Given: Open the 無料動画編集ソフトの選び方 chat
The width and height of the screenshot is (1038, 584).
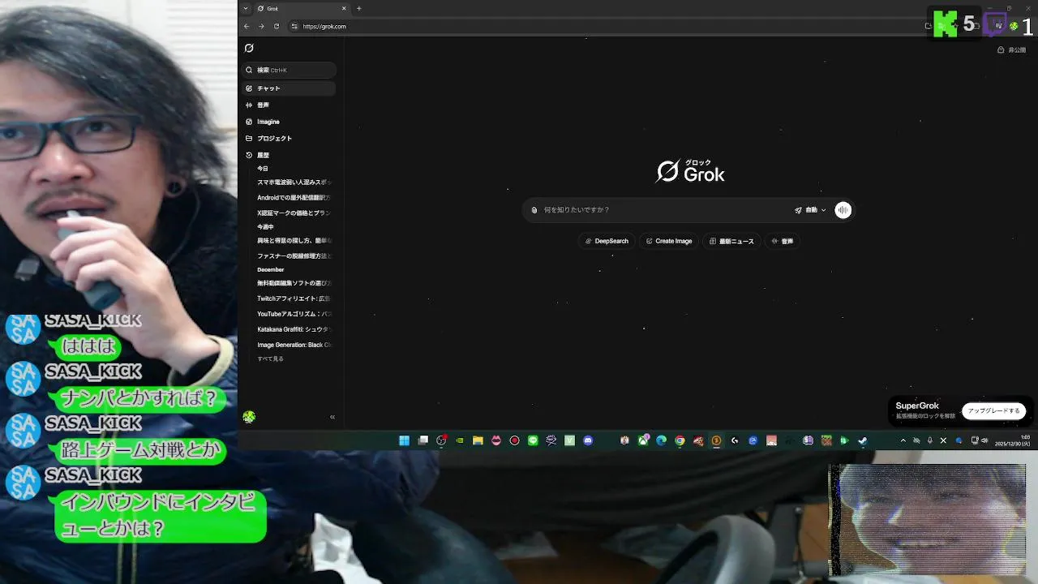Looking at the screenshot, I should (x=294, y=283).
